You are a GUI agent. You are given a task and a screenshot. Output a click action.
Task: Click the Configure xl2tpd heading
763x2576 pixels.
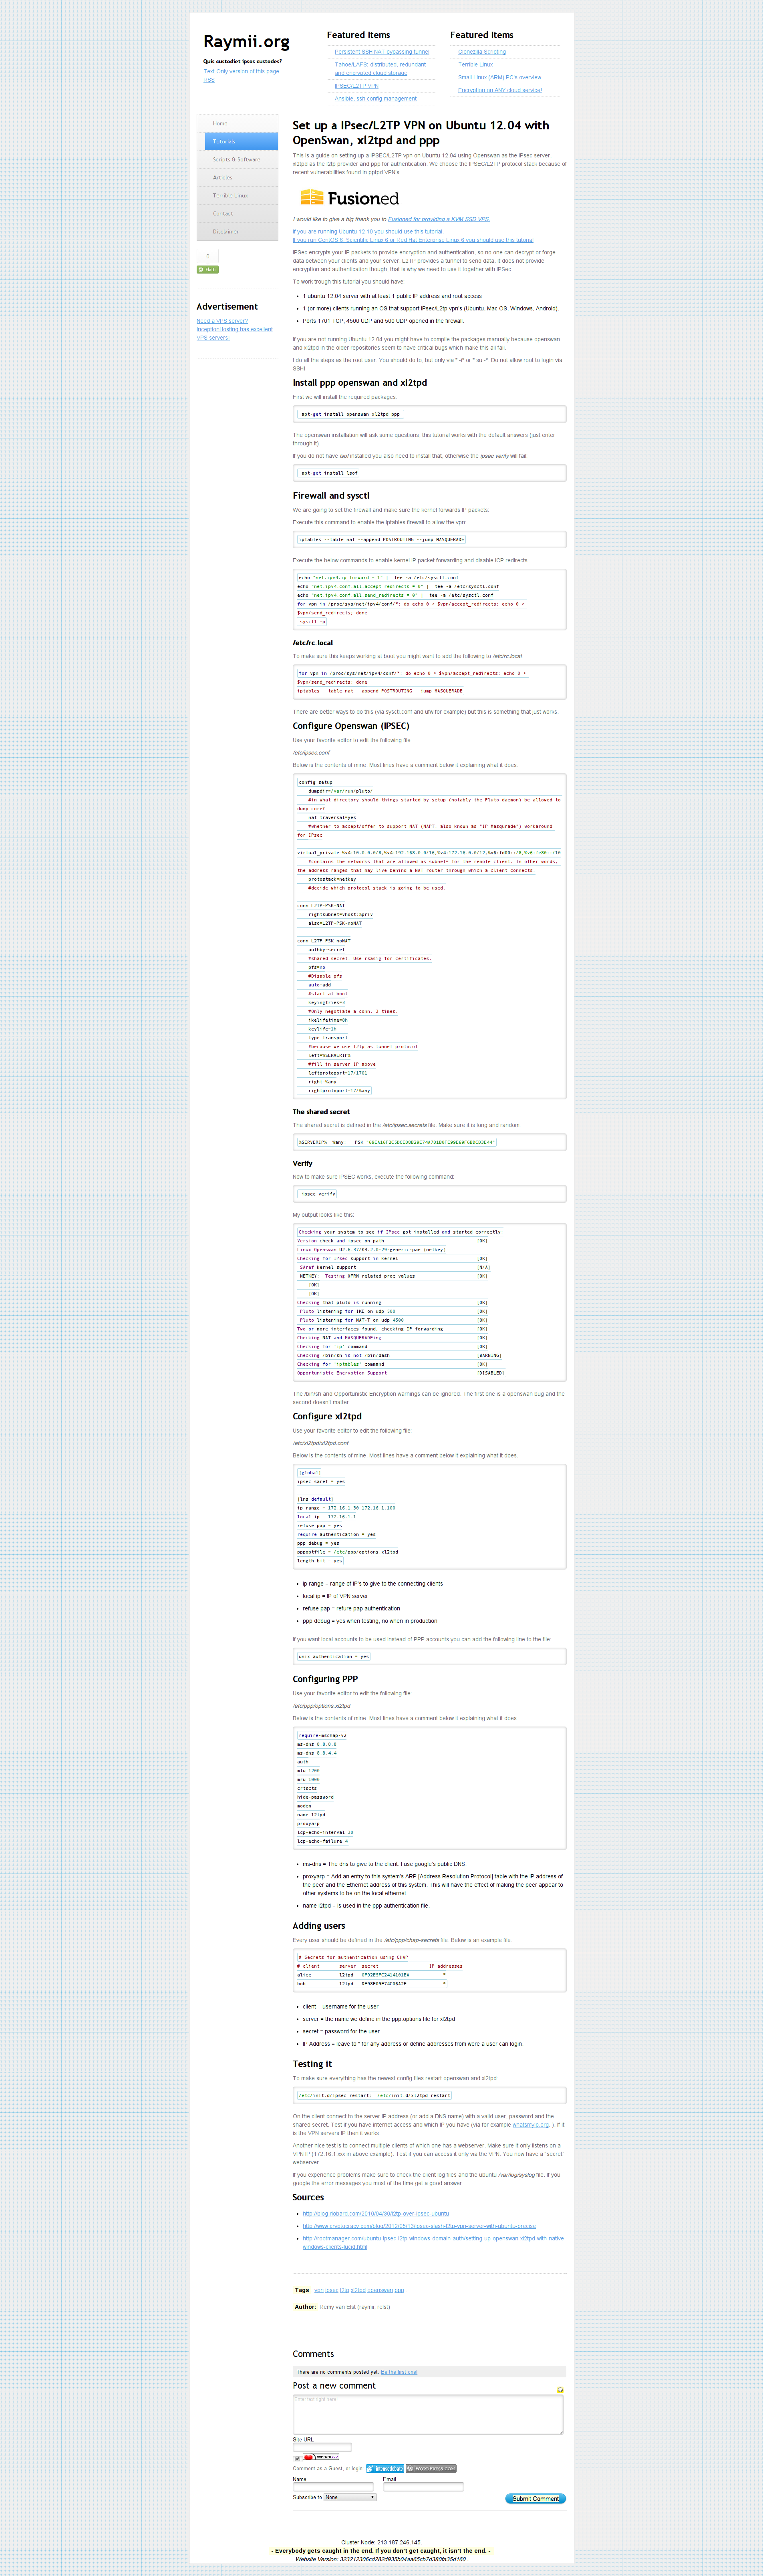click(x=327, y=1416)
